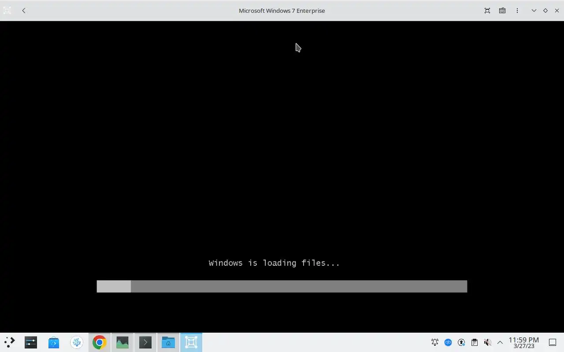This screenshot has width=564, height=352.
Task: Switch to the System Monitor taskbar entry
Action: click(x=122, y=342)
